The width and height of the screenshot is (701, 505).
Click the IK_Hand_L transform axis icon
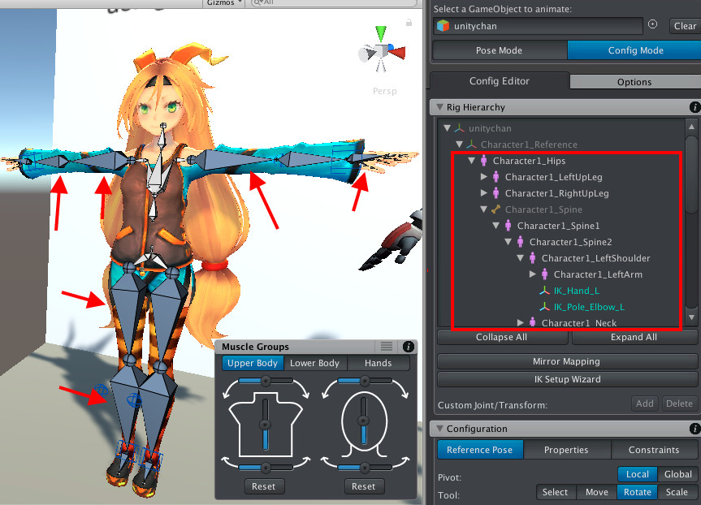tap(544, 291)
